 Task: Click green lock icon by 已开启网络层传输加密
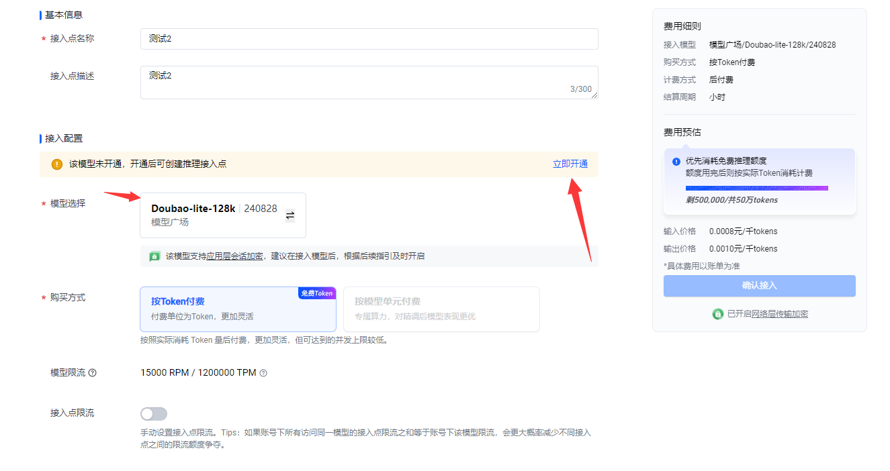717,314
